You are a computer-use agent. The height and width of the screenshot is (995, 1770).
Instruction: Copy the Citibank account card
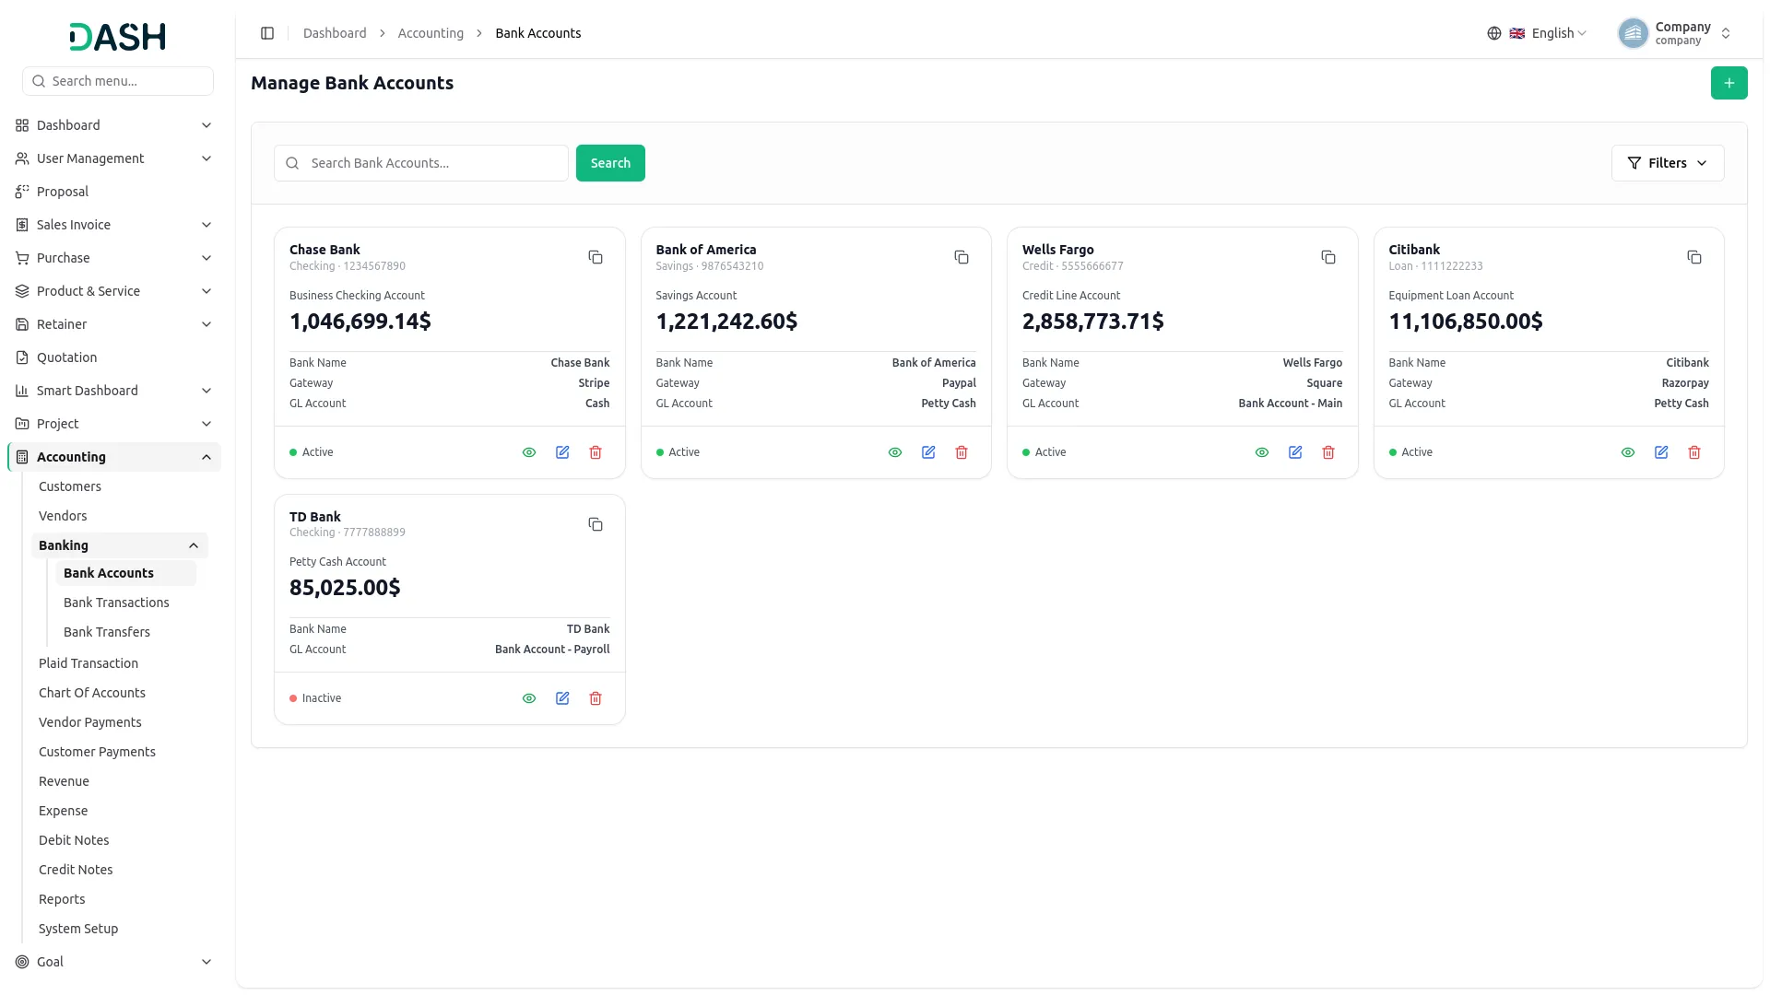click(x=1694, y=257)
